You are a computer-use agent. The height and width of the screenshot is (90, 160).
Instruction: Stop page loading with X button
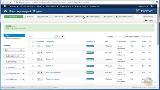[x=10, y=2]
